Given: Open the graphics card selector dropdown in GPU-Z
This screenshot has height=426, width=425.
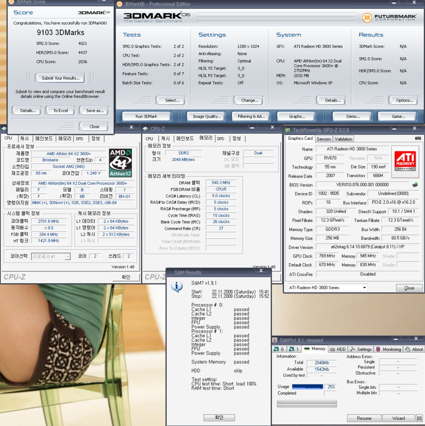Looking at the screenshot, I should [327, 287].
